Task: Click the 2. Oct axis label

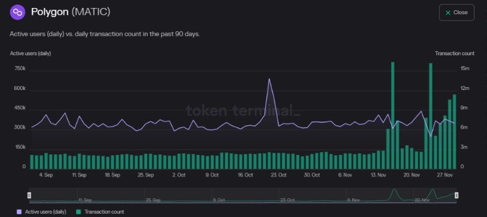Action: coord(179,175)
